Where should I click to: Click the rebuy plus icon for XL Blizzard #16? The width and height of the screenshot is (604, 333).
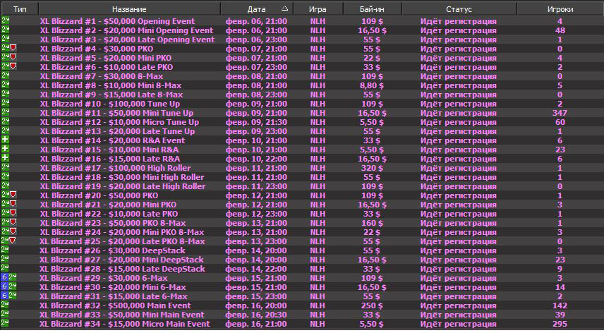[x=5, y=159]
